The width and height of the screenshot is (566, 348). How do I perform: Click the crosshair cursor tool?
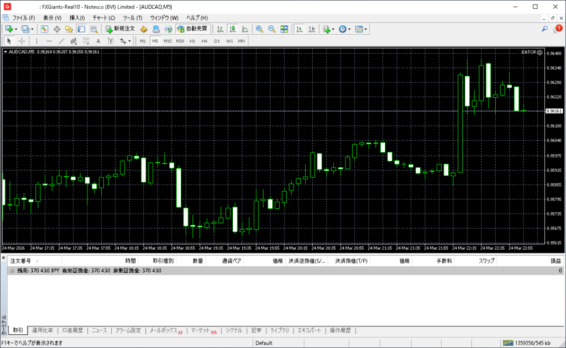22,41
